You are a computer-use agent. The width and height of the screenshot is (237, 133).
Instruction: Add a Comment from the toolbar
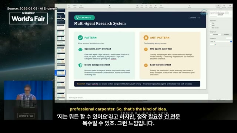coord(161,6)
